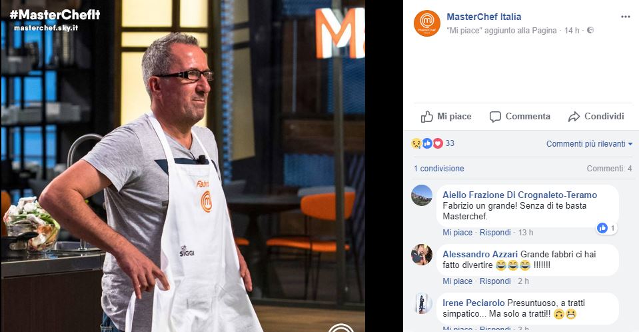Click the blue like reaction icon
Viewport: 639px width, 332px height.
coord(427,143)
